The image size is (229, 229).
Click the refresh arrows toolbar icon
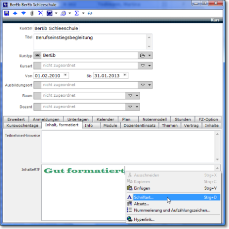[x=90, y=13]
